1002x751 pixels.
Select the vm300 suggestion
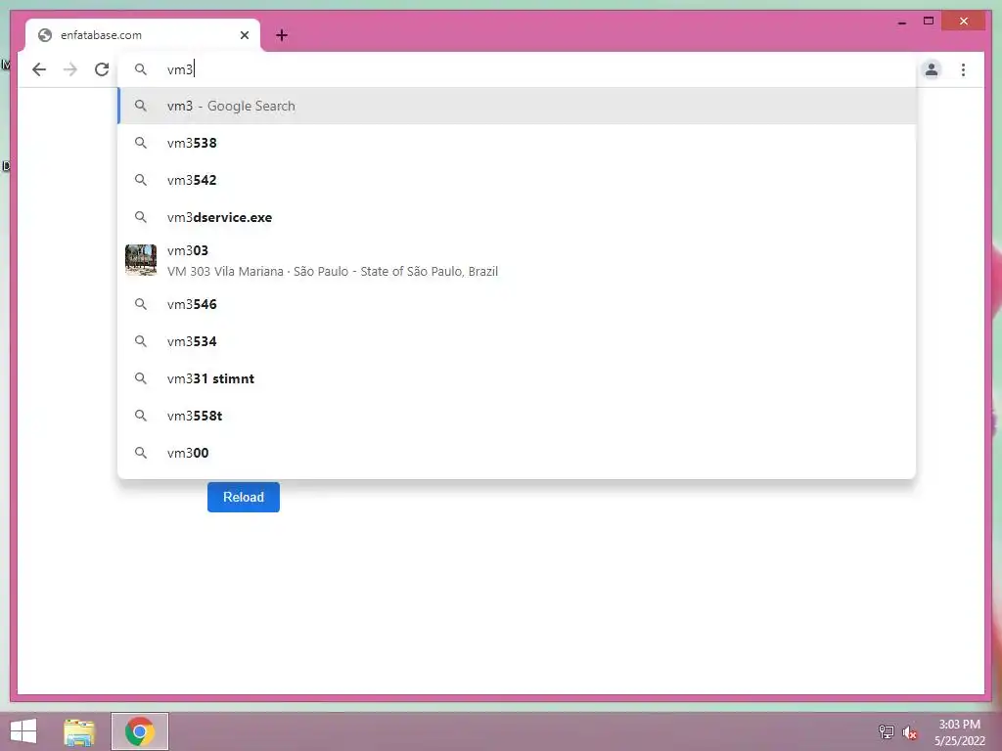tap(517, 453)
